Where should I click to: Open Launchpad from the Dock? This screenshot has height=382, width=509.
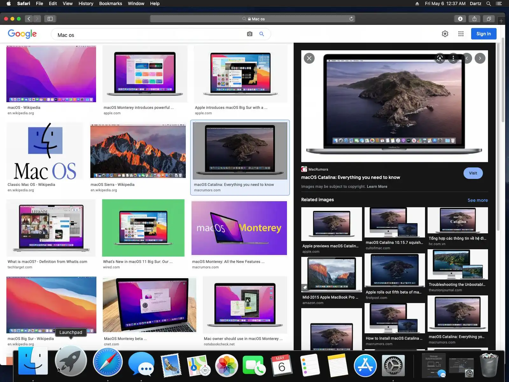point(71,361)
